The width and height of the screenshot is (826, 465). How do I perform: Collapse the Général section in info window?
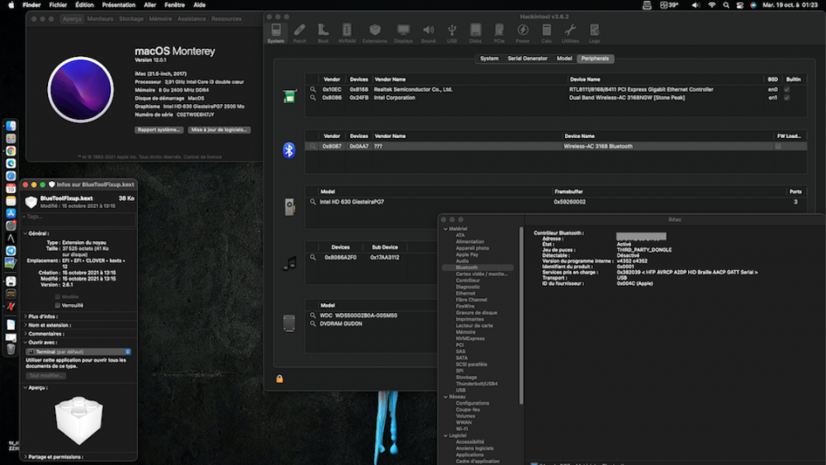(26, 233)
